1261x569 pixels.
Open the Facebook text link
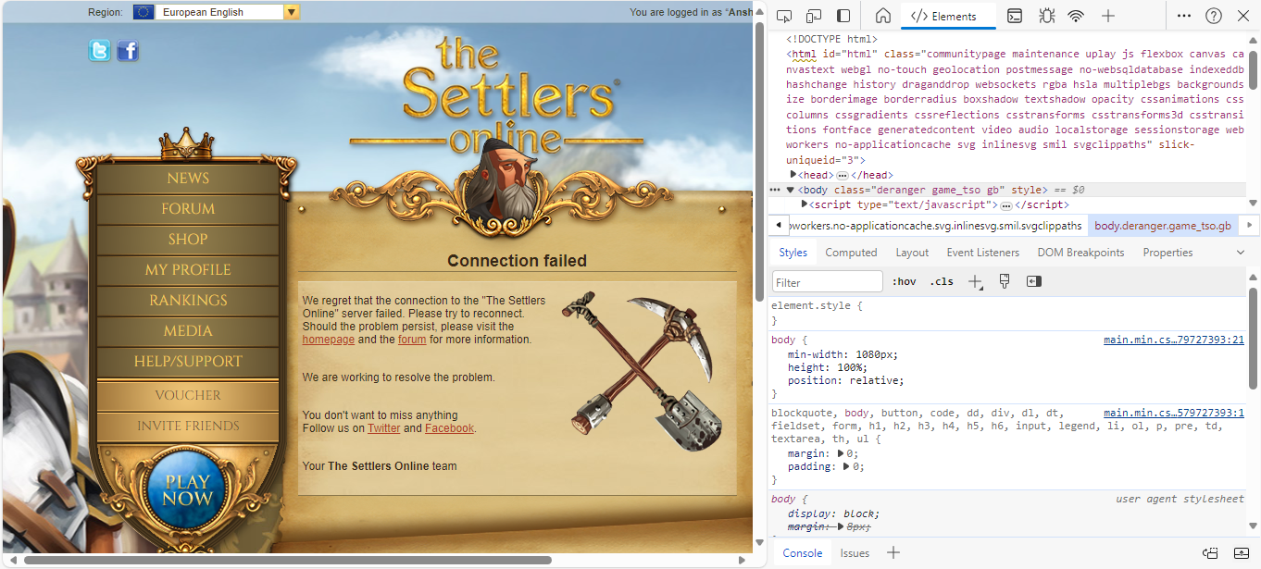click(449, 428)
